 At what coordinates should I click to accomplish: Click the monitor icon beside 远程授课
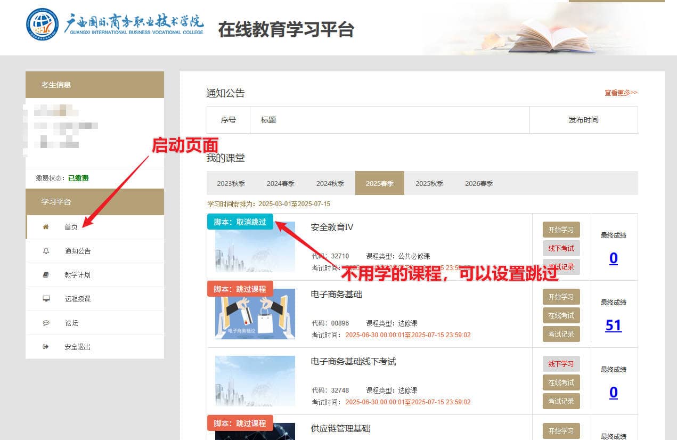pos(46,299)
